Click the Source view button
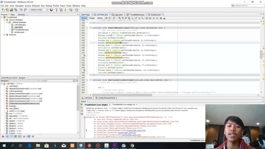This screenshot has width=265, height=149. coord(84,18)
